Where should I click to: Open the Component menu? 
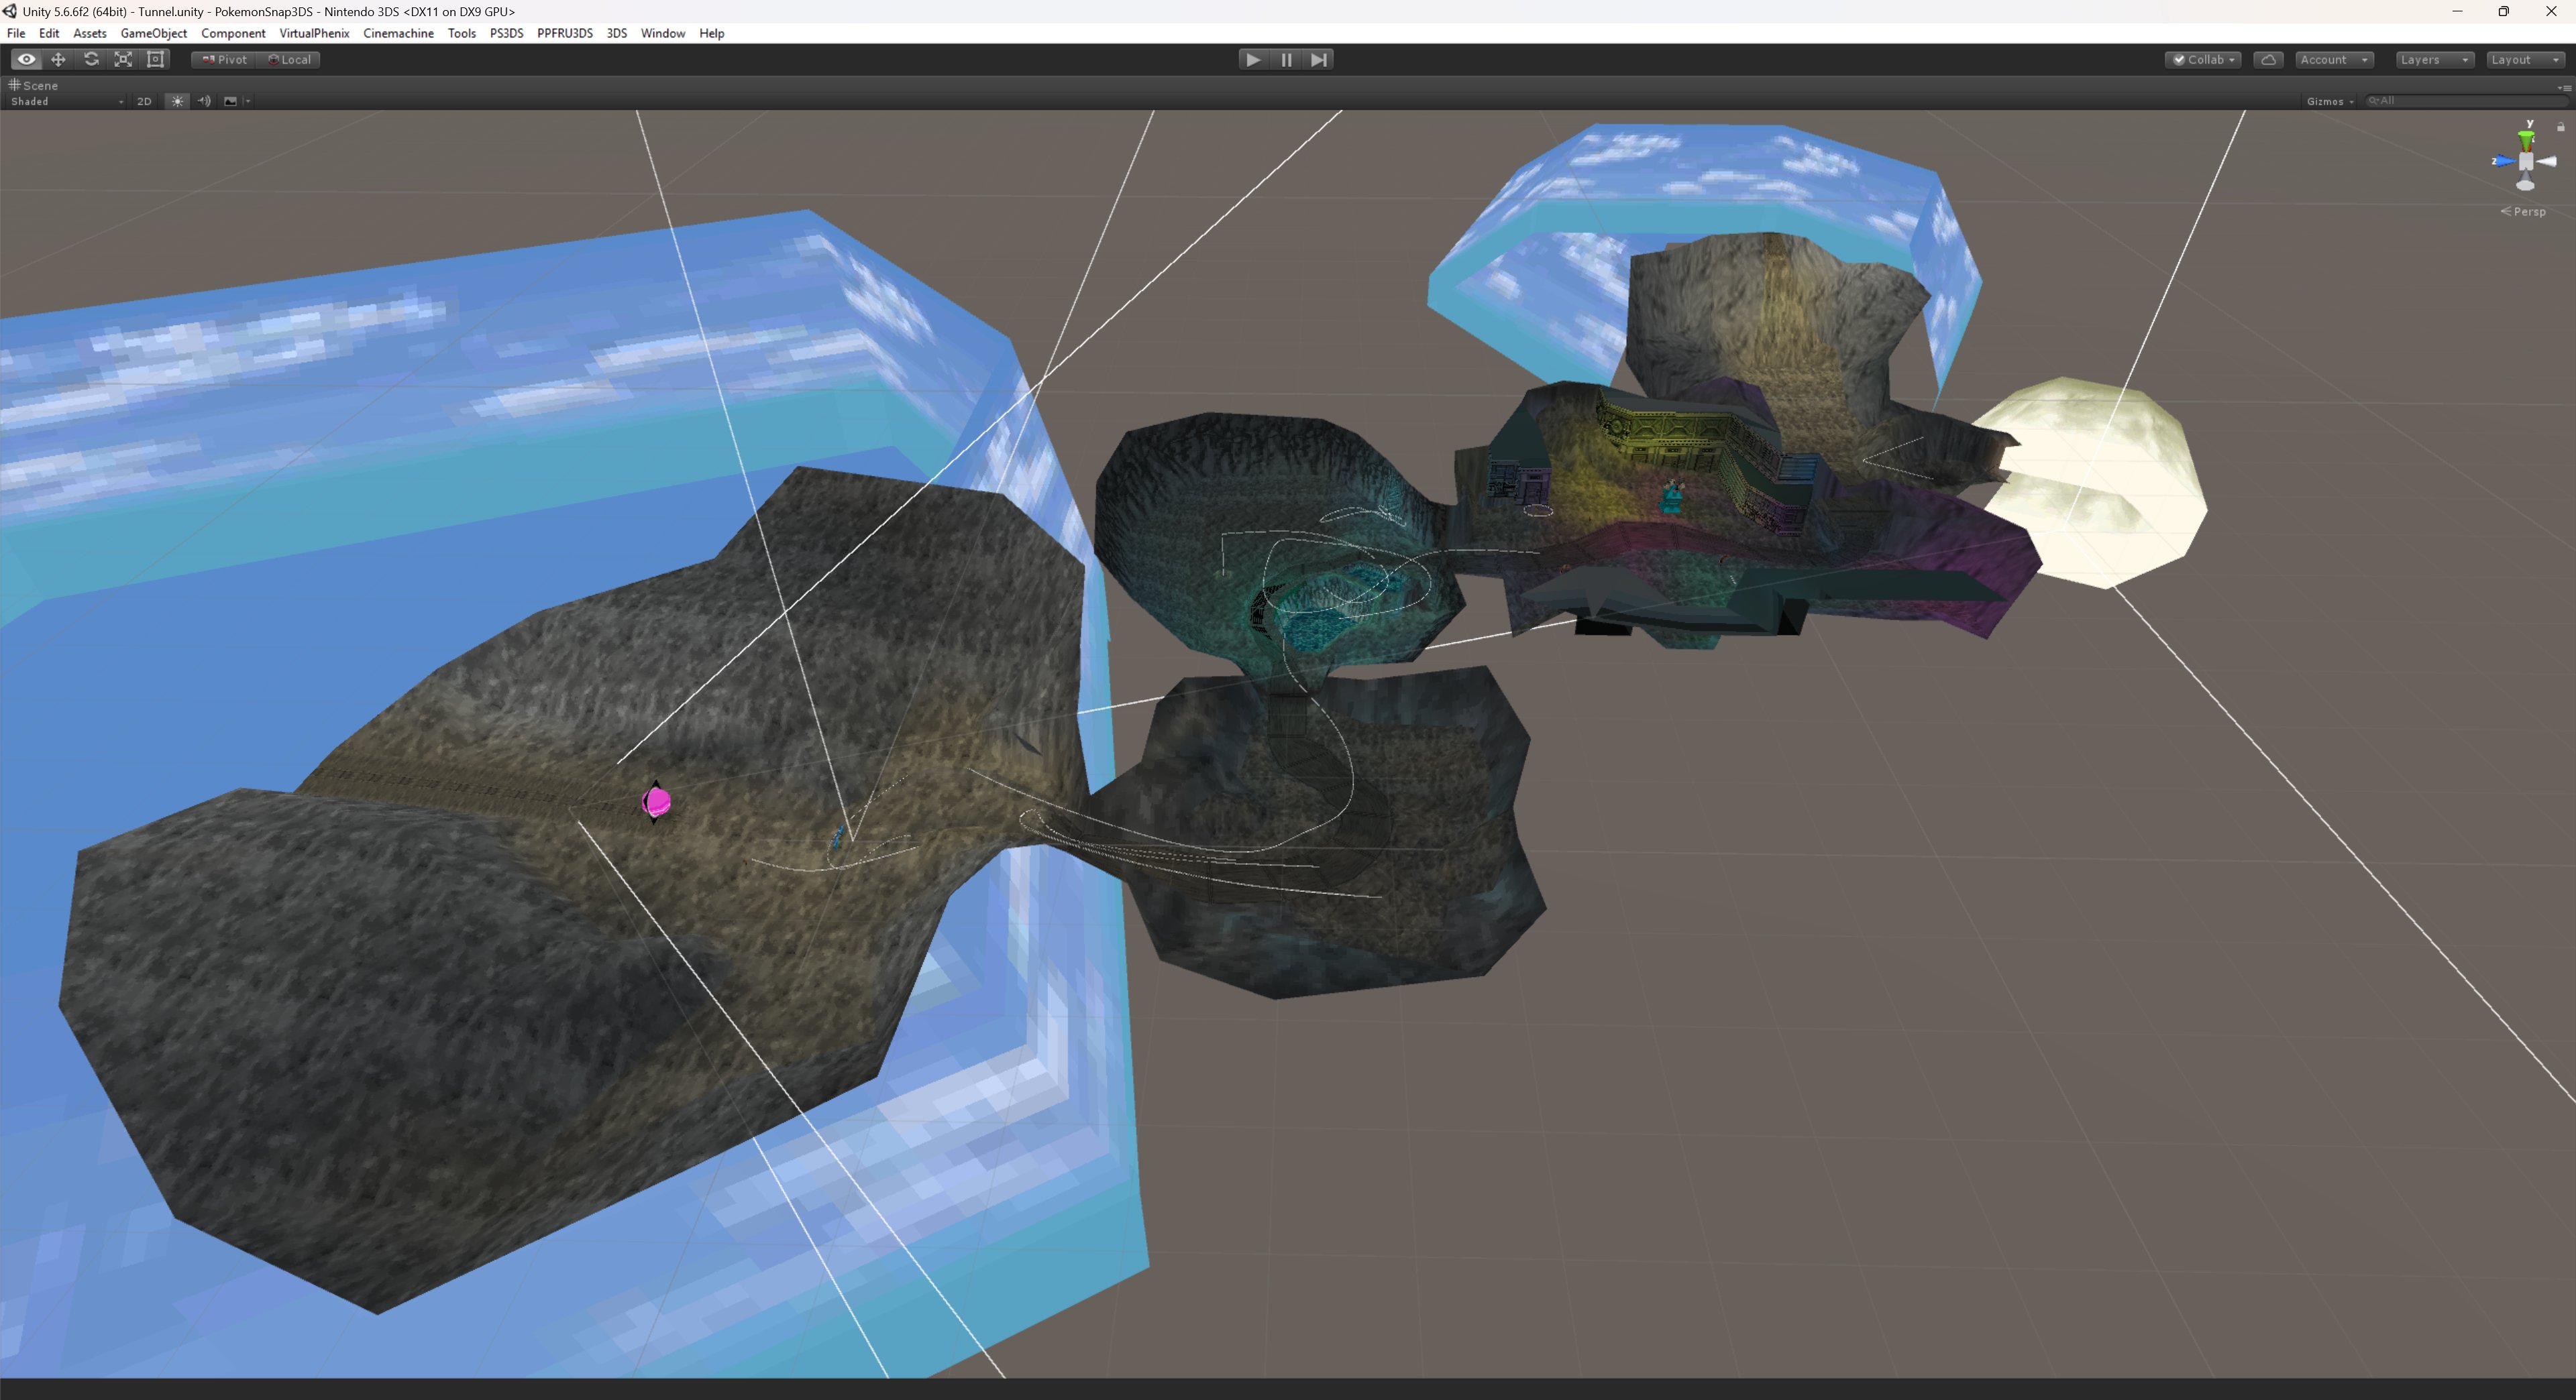pyautogui.click(x=233, y=33)
